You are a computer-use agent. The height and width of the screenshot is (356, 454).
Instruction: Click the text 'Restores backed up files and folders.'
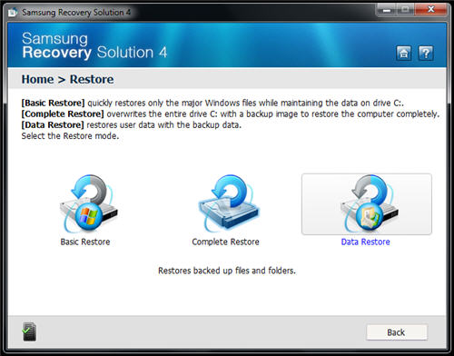(227, 271)
